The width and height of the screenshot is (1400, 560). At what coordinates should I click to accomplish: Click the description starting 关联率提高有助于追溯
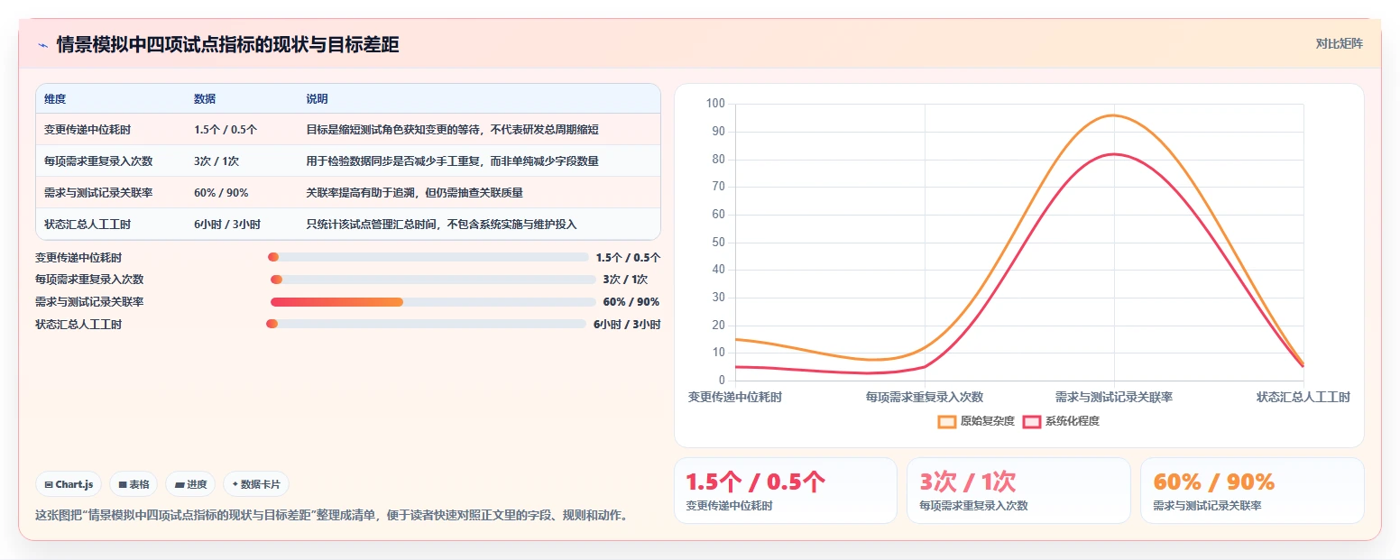[x=415, y=193]
